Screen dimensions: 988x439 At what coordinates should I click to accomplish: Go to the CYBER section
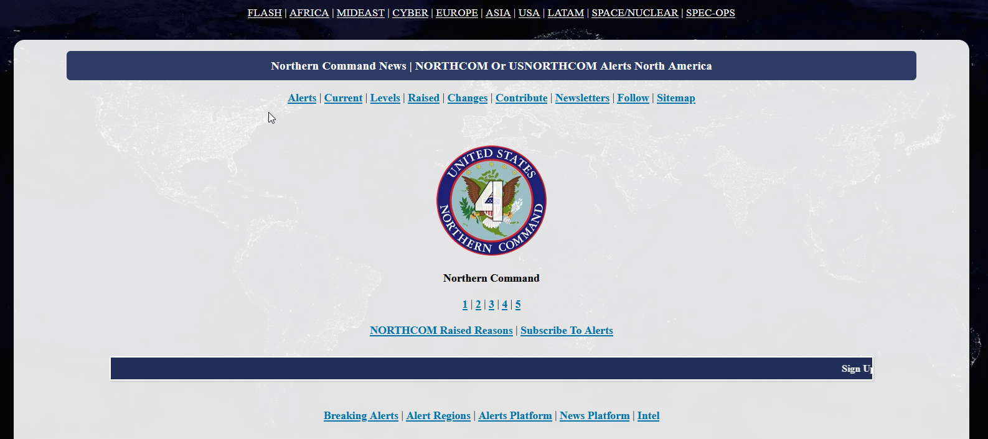(410, 13)
